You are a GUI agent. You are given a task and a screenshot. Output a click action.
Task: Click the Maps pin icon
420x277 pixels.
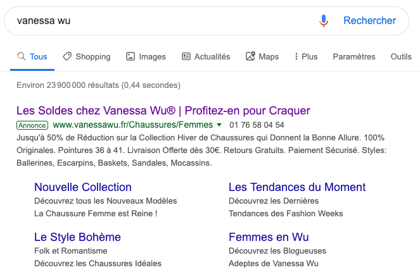(250, 56)
